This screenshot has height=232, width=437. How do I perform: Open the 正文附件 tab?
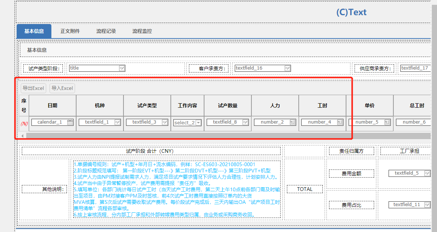70,31
